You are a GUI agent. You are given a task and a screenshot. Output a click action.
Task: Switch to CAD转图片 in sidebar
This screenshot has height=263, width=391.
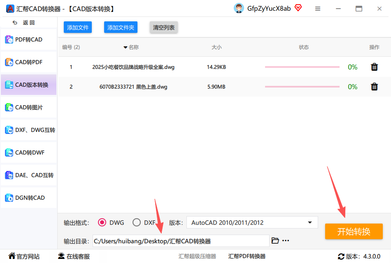pos(29,107)
